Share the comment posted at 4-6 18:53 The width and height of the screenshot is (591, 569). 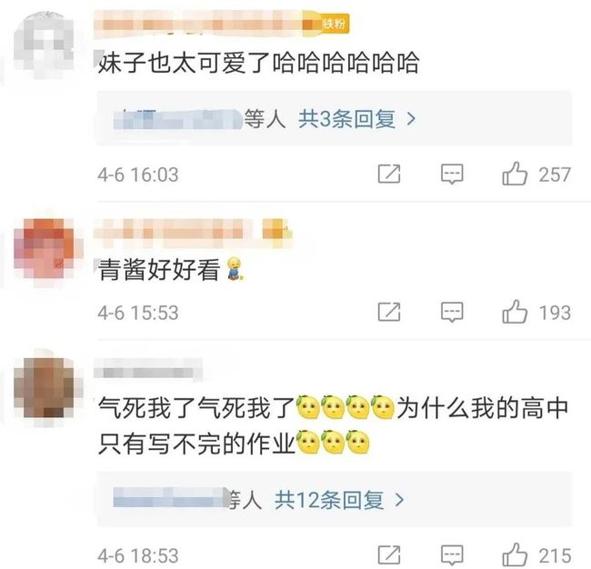pyautogui.click(x=389, y=555)
